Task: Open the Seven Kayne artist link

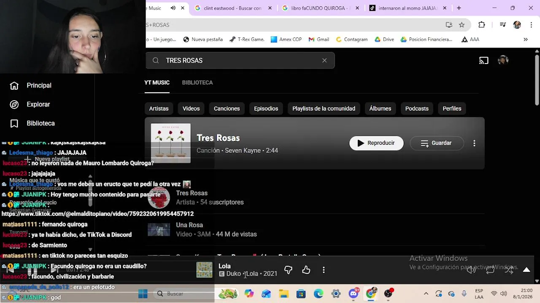Action: pos(243,151)
